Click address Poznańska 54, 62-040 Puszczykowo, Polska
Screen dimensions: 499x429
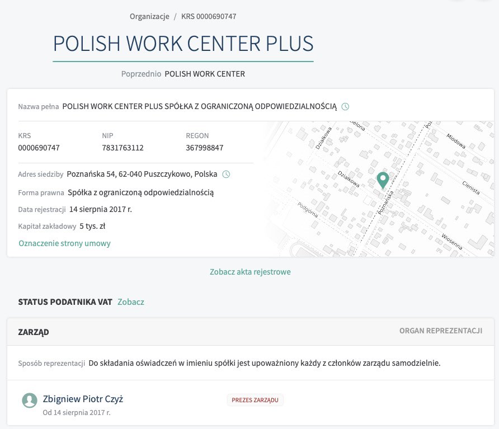pos(142,174)
